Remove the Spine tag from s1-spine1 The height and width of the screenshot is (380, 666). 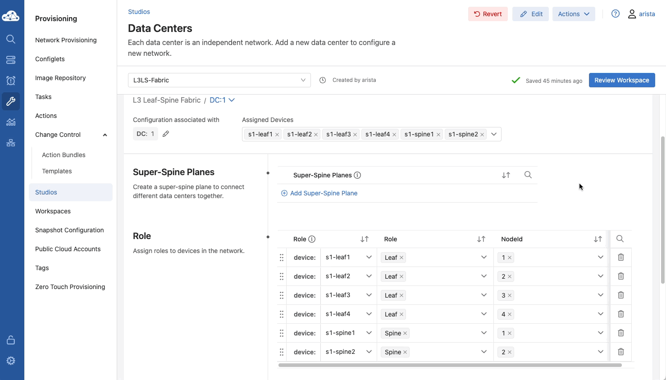[x=405, y=333]
